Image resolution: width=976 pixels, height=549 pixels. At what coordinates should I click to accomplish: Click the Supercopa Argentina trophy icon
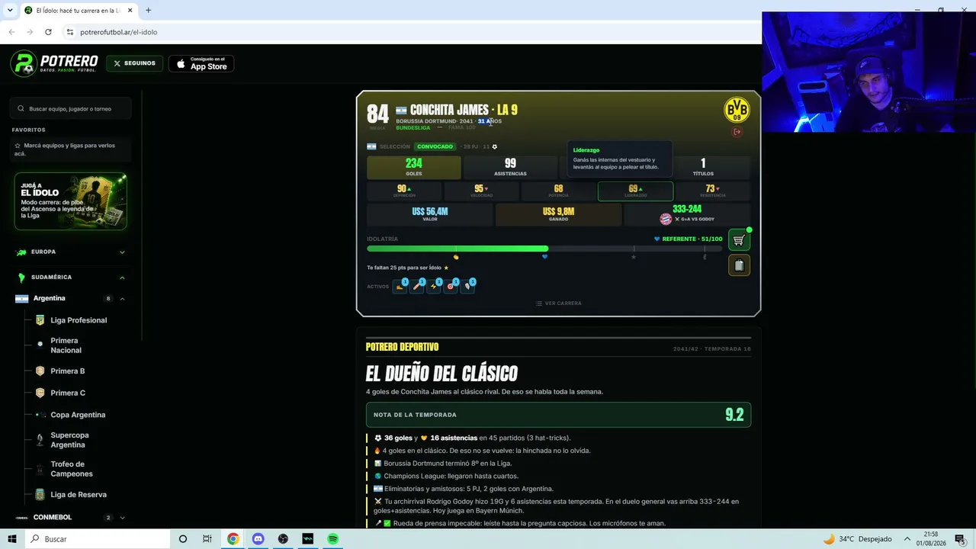(x=40, y=440)
